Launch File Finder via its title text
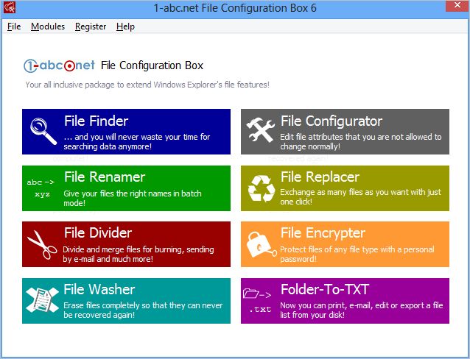 click(96, 121)
